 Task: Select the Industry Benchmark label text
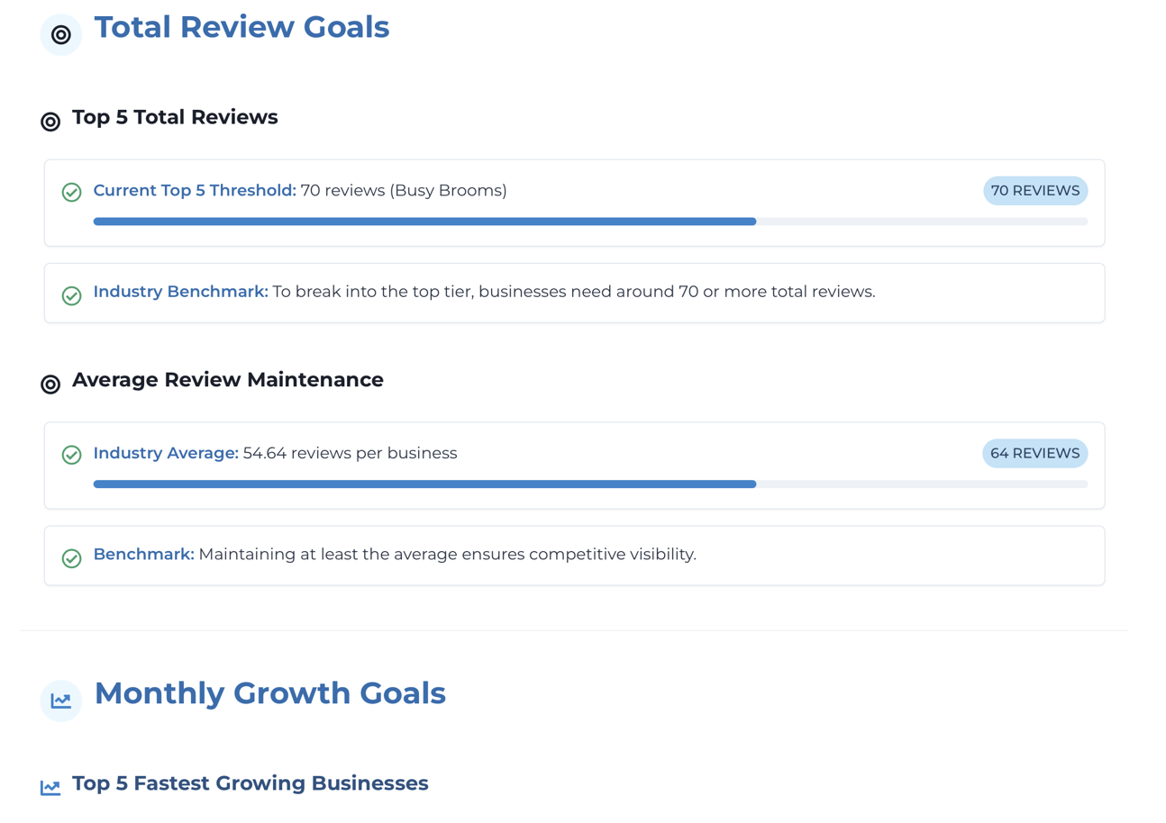[180, 292]
